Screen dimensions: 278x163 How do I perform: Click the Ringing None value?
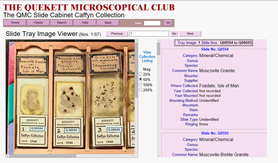204,124
